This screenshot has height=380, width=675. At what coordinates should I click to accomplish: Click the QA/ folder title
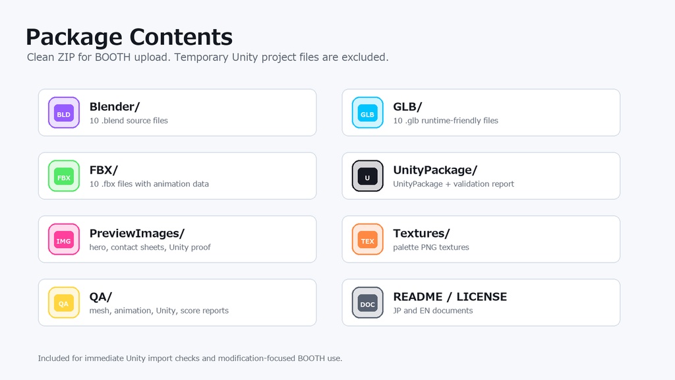(100, 297)
